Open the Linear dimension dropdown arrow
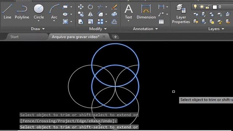 167,7
